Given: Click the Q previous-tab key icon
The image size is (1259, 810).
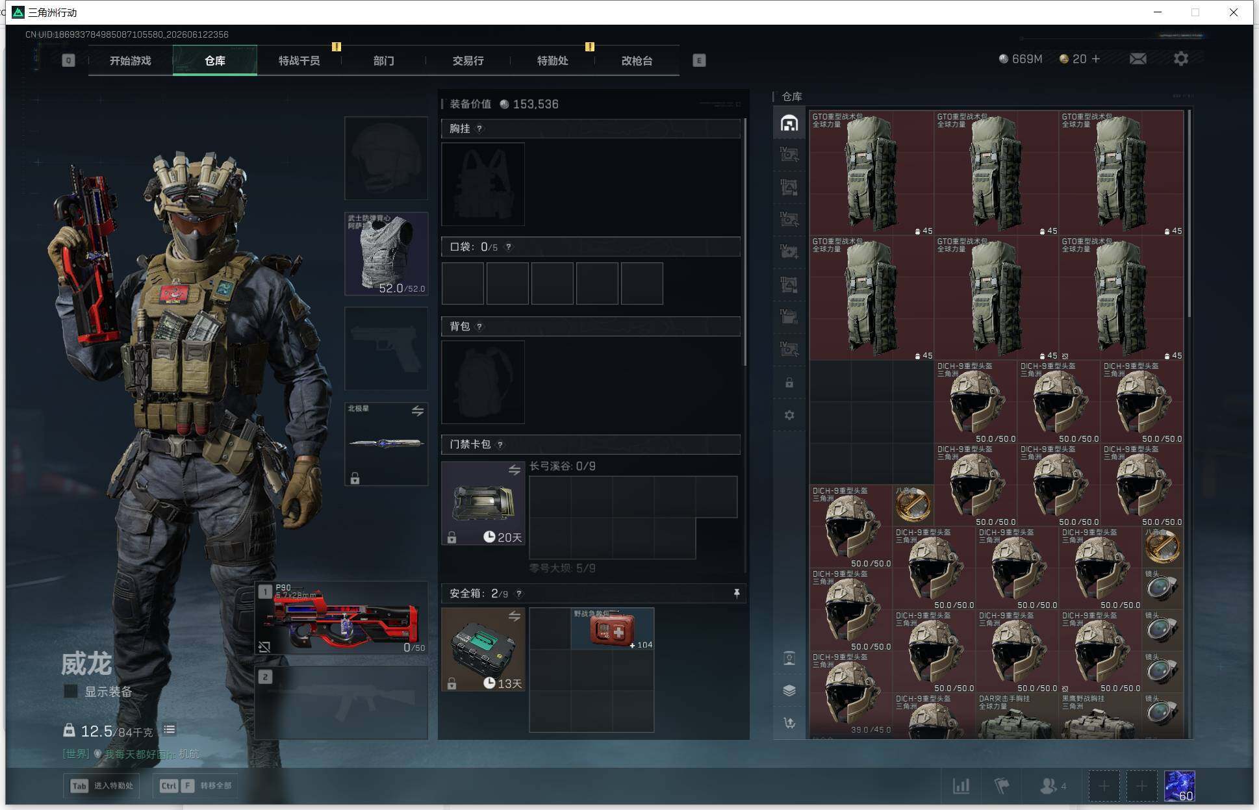Looking at the screenshot, I should 68,60.
